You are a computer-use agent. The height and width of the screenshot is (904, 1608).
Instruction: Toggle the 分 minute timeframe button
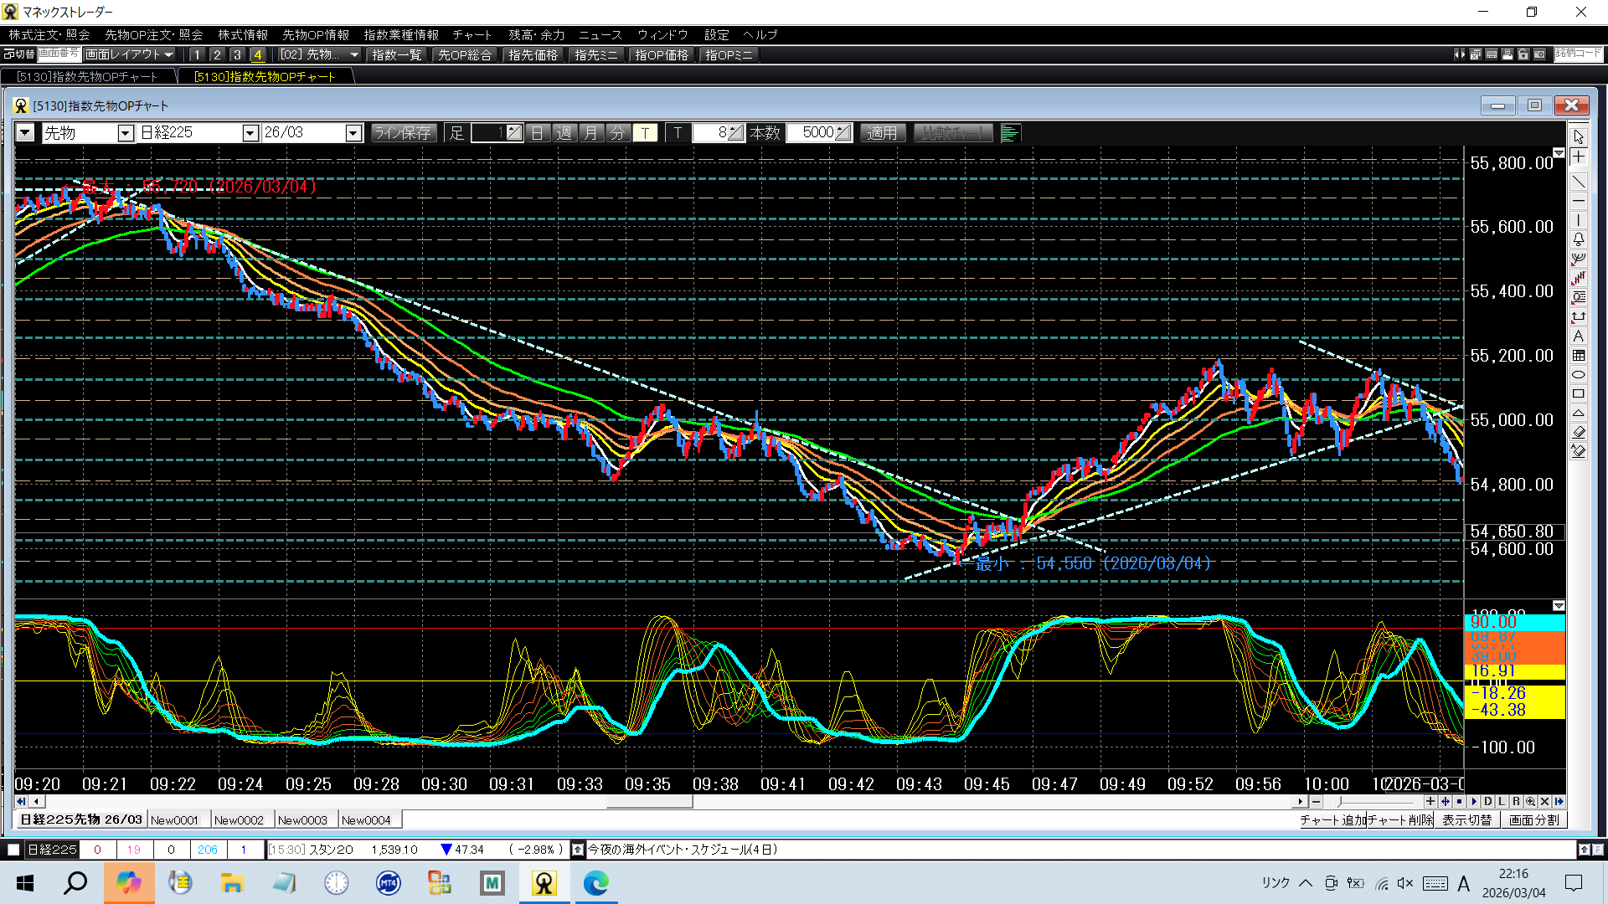coord(617,133)
